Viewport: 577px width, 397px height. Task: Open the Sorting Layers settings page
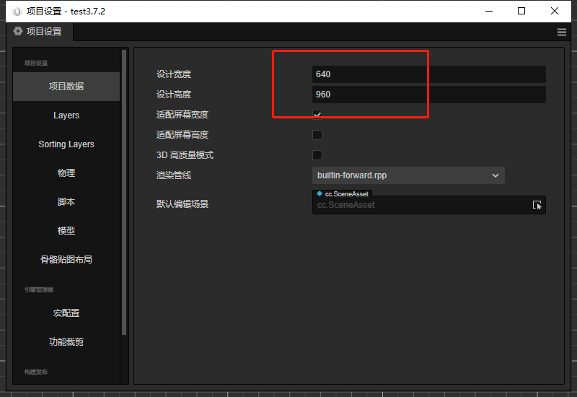[66, 144]
